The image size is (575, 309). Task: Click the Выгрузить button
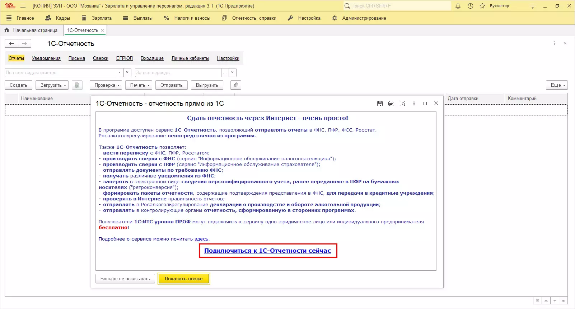point(207,85)
